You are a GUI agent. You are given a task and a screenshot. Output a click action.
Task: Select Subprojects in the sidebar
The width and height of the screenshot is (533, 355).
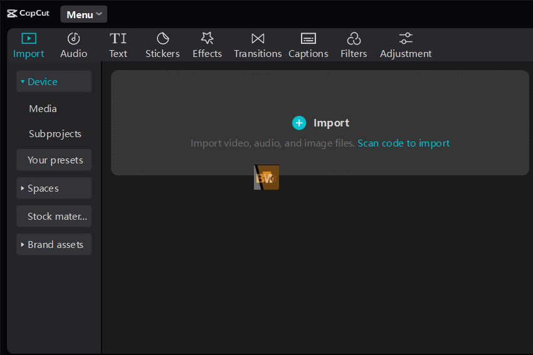pyautogui.click(x=55, y=134)
